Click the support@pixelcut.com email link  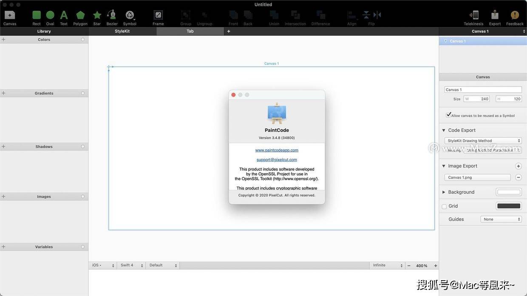pos(277,160)
